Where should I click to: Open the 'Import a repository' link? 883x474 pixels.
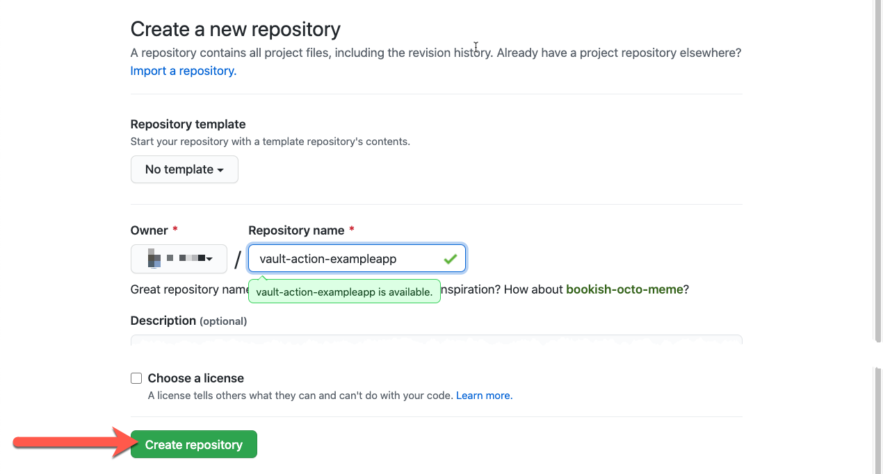pos(181,71)
